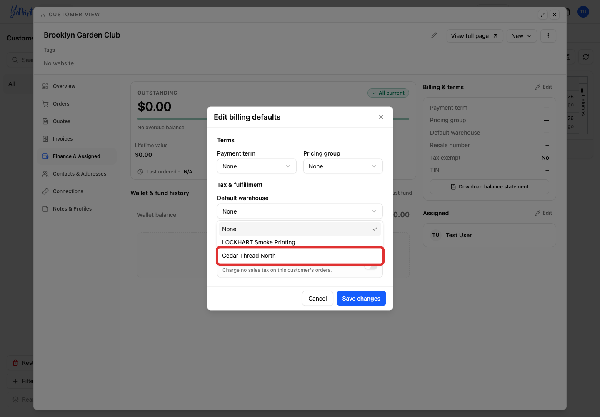This screenshot has height=417, width=600.
Task: Go to Quotes section
Action: (x=77, y=121)
